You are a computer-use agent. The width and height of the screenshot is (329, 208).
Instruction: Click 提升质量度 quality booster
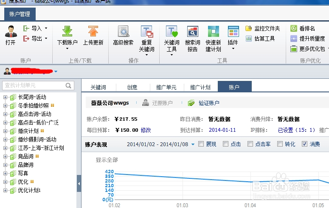pyautogui.click(x=308, y=39)
